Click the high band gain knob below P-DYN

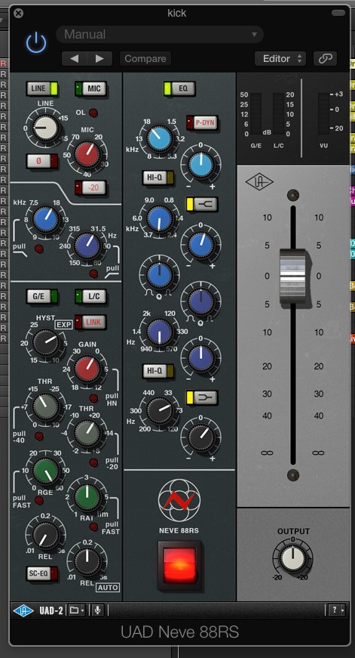(x=201, y=165)
